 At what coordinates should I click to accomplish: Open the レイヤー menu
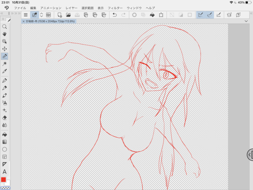(x=71, y=8)
